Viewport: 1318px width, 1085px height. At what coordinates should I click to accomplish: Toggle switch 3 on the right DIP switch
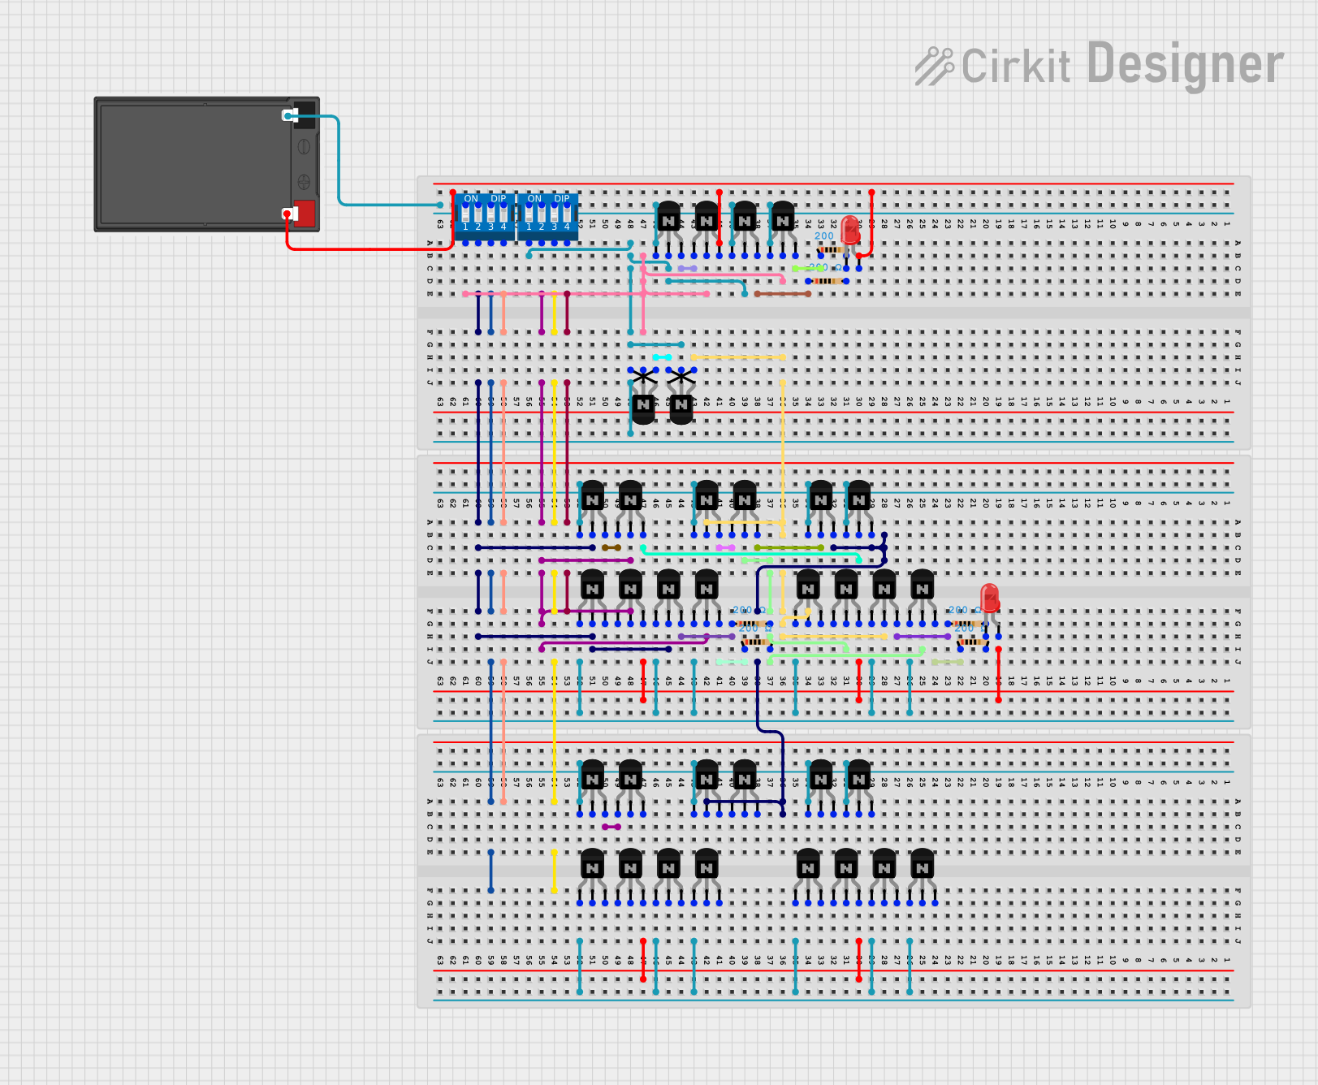554,214
